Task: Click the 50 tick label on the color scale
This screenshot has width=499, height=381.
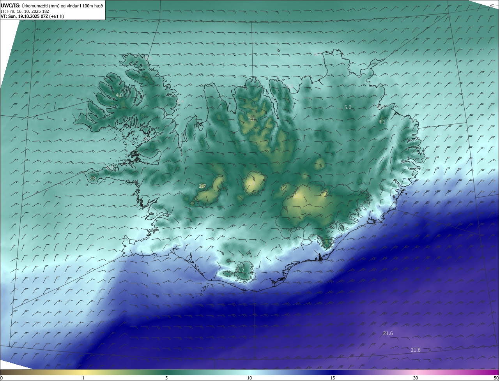Action: click(x=496, y=378)
